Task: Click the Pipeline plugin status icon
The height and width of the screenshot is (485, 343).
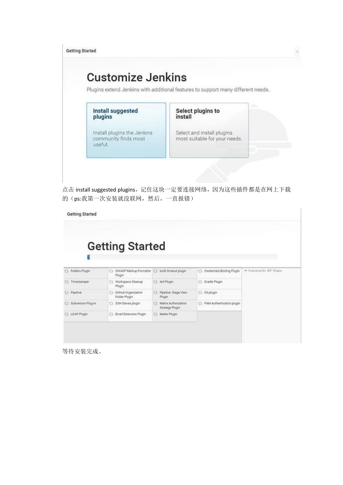Action: pos(67,293)
